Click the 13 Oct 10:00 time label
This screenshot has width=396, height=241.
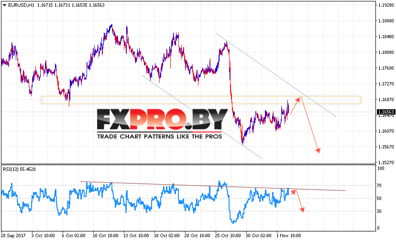(136, 236)
